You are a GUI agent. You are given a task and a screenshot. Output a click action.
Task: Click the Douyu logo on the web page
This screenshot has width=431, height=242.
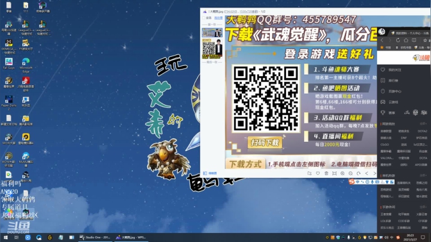click(x=421, y=58)
